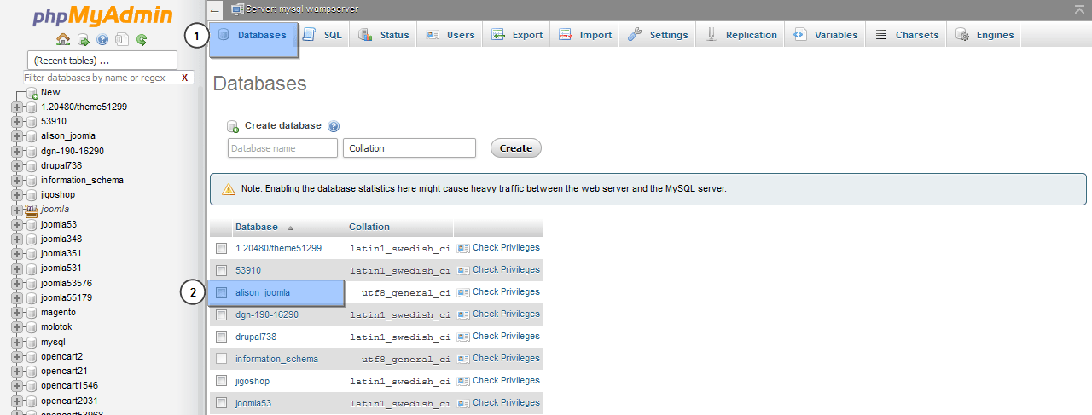Click Check Privileges link for information_schema
Screen dimensions: 1092x415
tap(506, 359)
